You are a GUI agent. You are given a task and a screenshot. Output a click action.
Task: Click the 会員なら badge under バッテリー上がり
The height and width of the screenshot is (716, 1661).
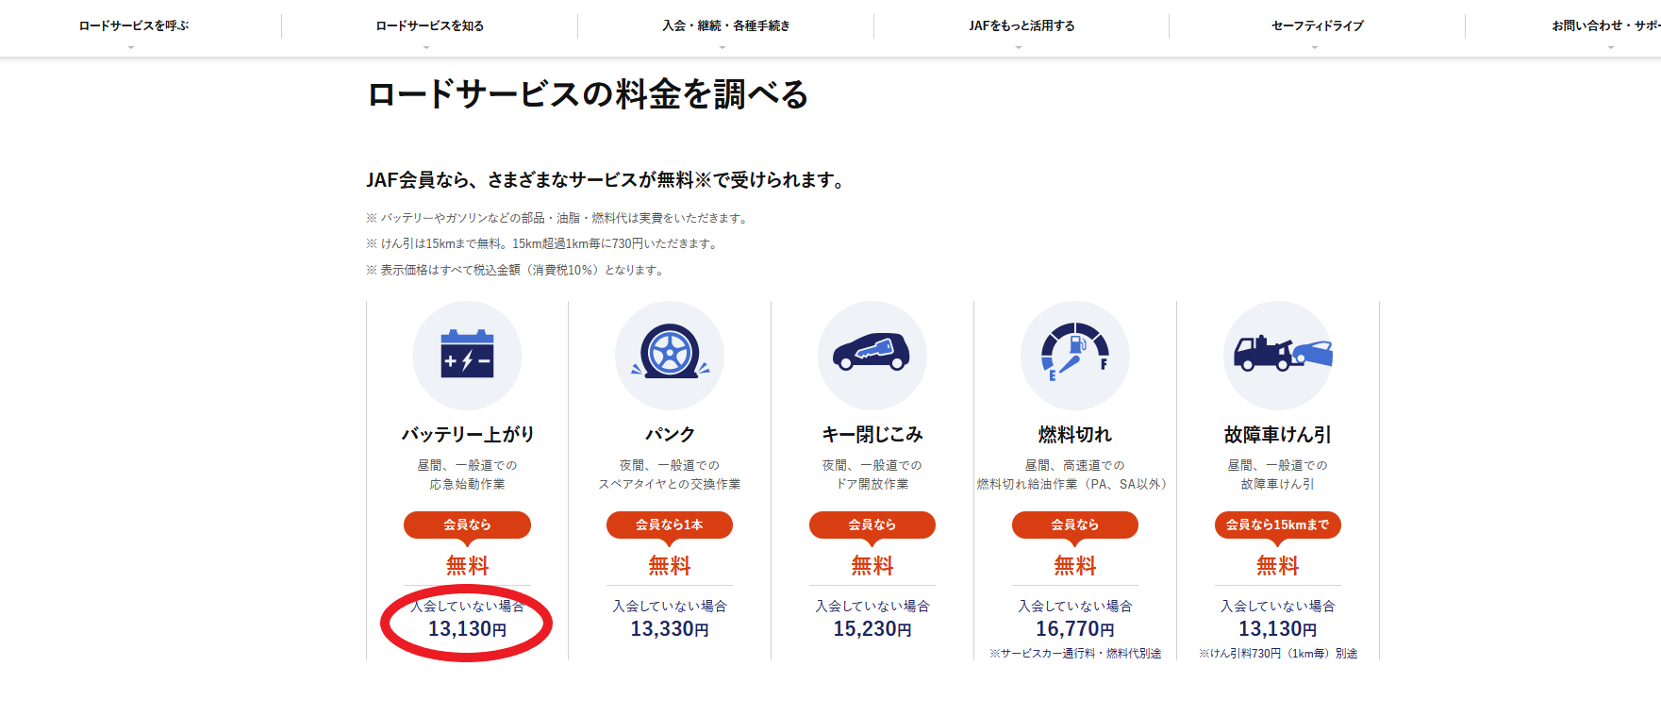(x=467, y=525)
